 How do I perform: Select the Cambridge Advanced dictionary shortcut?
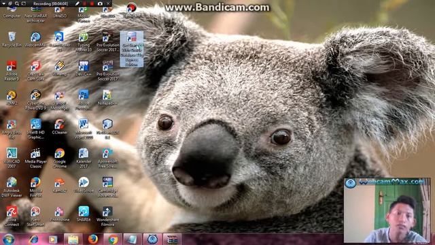[107, 187]
